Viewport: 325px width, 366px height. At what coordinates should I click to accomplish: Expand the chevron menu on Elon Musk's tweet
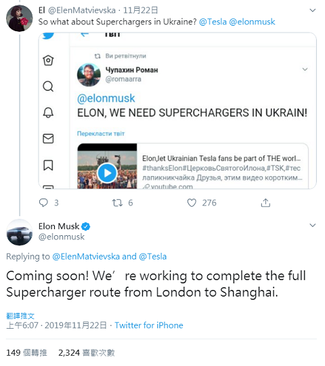pos(312,225)
